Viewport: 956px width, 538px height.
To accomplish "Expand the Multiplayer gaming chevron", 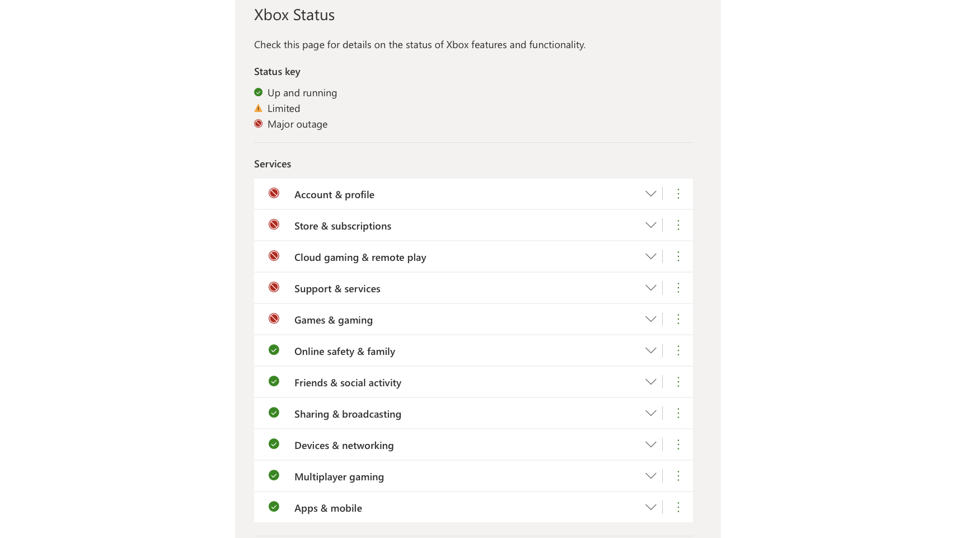I will click(x=650, y=476).
